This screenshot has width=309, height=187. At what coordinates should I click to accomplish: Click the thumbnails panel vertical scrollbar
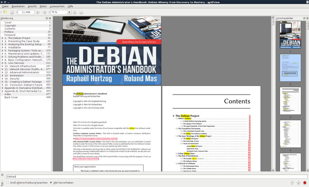pyautogui.click(x=307, y=96)
